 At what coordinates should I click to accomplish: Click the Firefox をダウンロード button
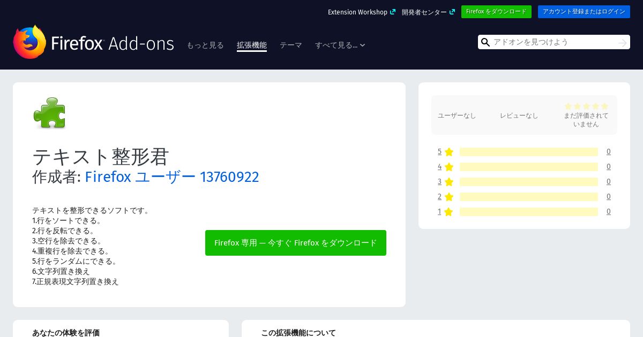click(496, 12)
